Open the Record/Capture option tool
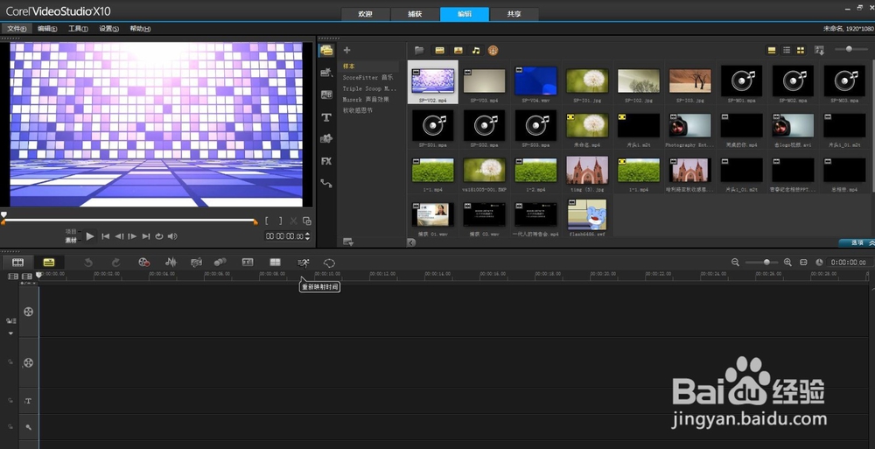 (144, 263)
